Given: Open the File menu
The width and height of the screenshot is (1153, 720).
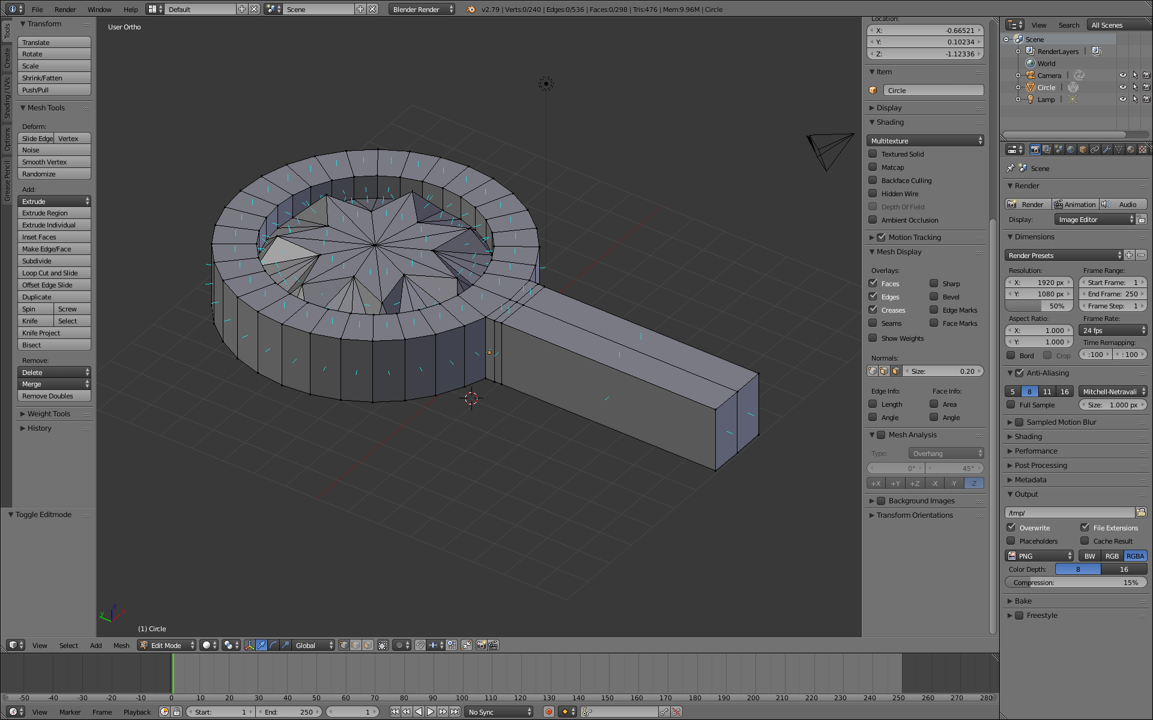Looking at the screenshot, I should tap(37, 9).
